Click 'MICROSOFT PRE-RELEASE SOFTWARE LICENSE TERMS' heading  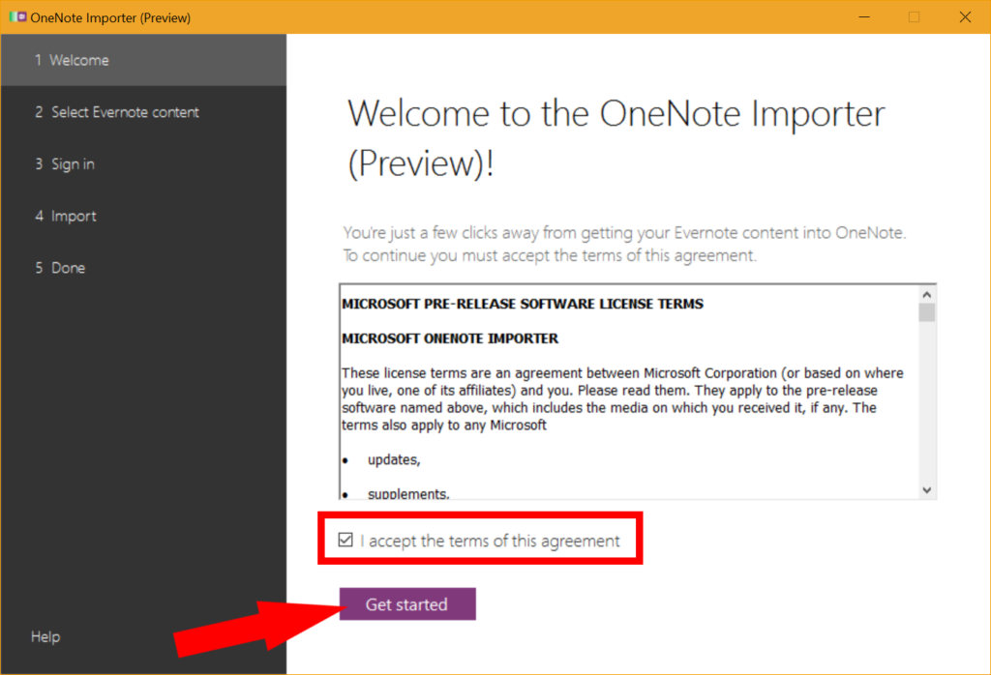[523, 304]
